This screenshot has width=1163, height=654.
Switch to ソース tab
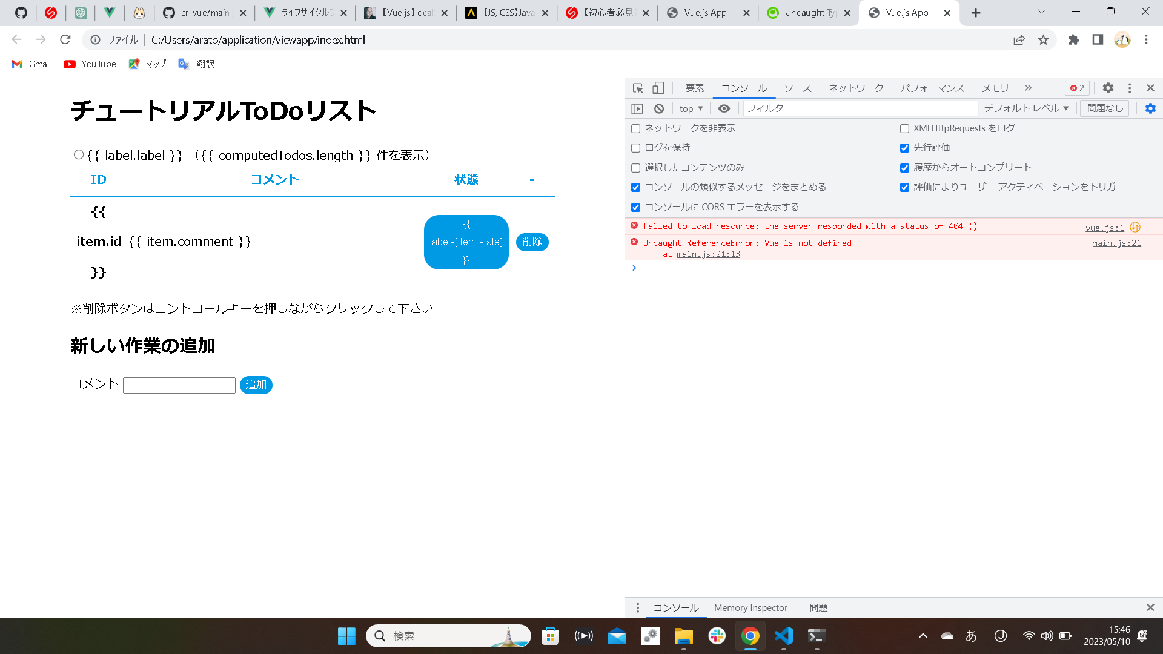coord(797,88)
